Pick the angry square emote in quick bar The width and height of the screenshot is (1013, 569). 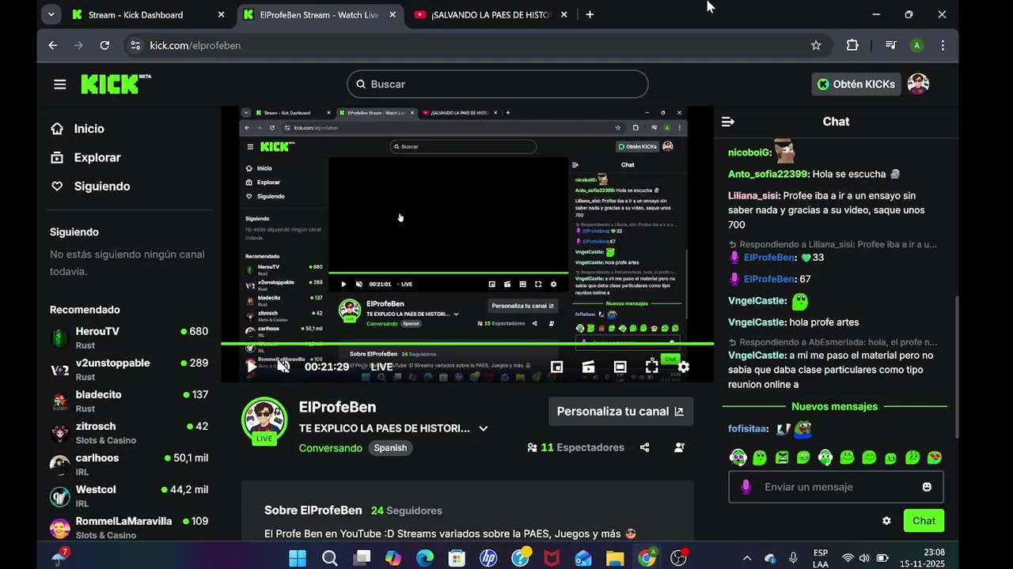click(782, 457)
